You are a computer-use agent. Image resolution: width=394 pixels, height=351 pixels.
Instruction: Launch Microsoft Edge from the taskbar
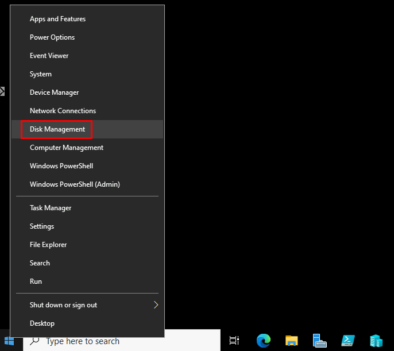point(263,341)
